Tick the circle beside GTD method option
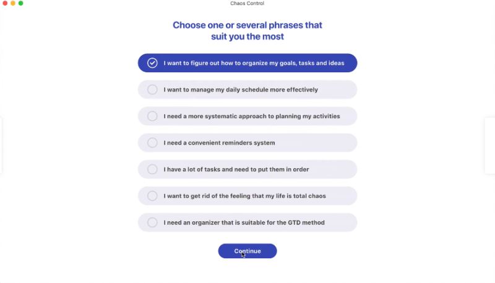Viewport: 495px width, 283px height. pos(152,222)
